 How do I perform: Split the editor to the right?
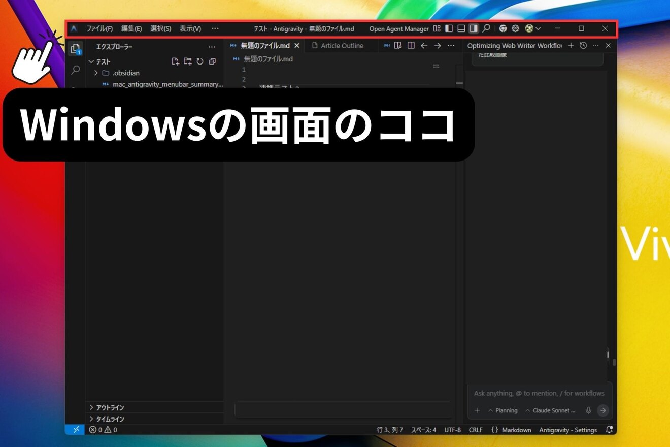(411, 45)
